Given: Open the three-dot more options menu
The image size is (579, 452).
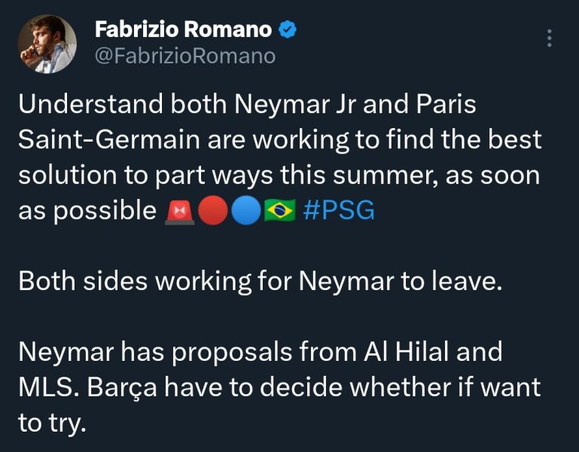Looking at the screenshot, I should coord(550,38).
